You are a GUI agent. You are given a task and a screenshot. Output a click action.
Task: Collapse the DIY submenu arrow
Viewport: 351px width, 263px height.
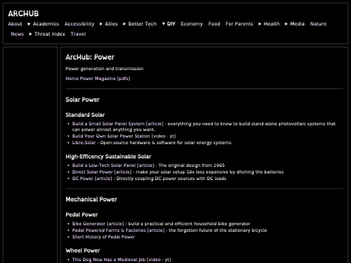pyautogui.click(x=163, y=24)
